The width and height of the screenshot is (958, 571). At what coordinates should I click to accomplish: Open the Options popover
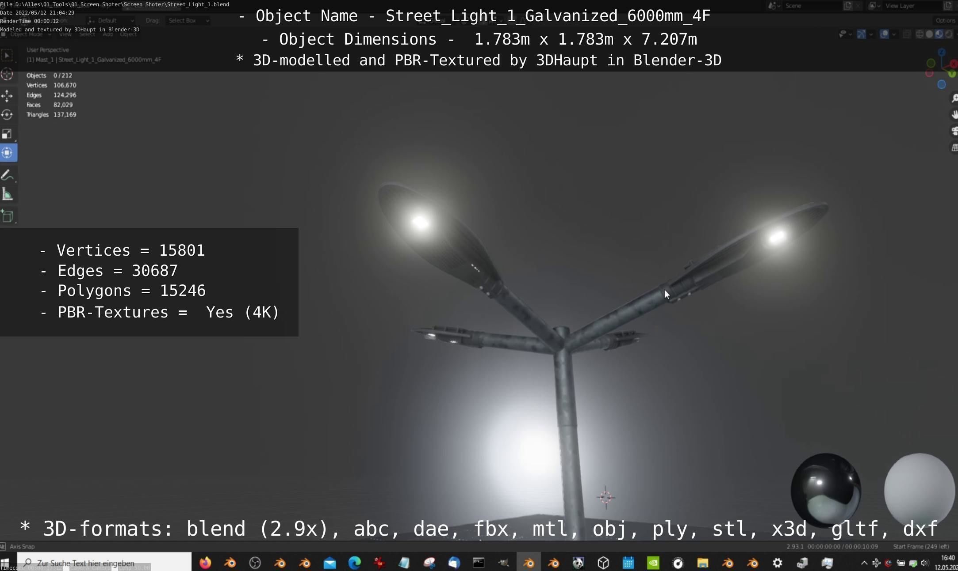946,20
